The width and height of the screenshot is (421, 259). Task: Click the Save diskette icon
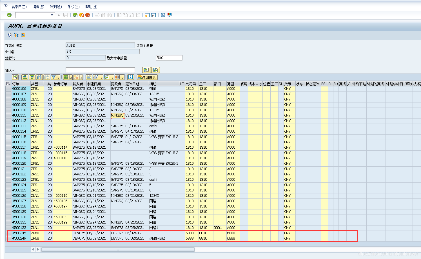coord(66,15)
